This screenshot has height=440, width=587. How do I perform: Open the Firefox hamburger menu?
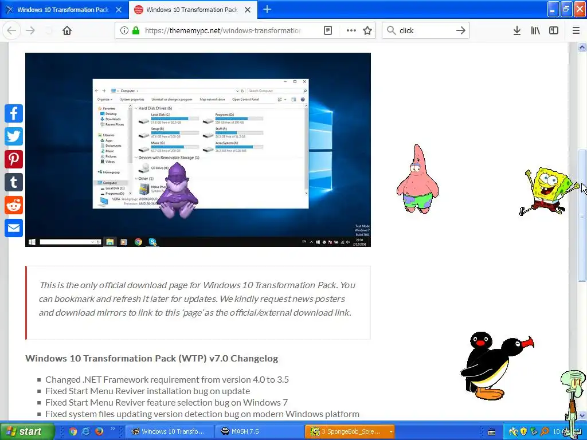point(576,30)
